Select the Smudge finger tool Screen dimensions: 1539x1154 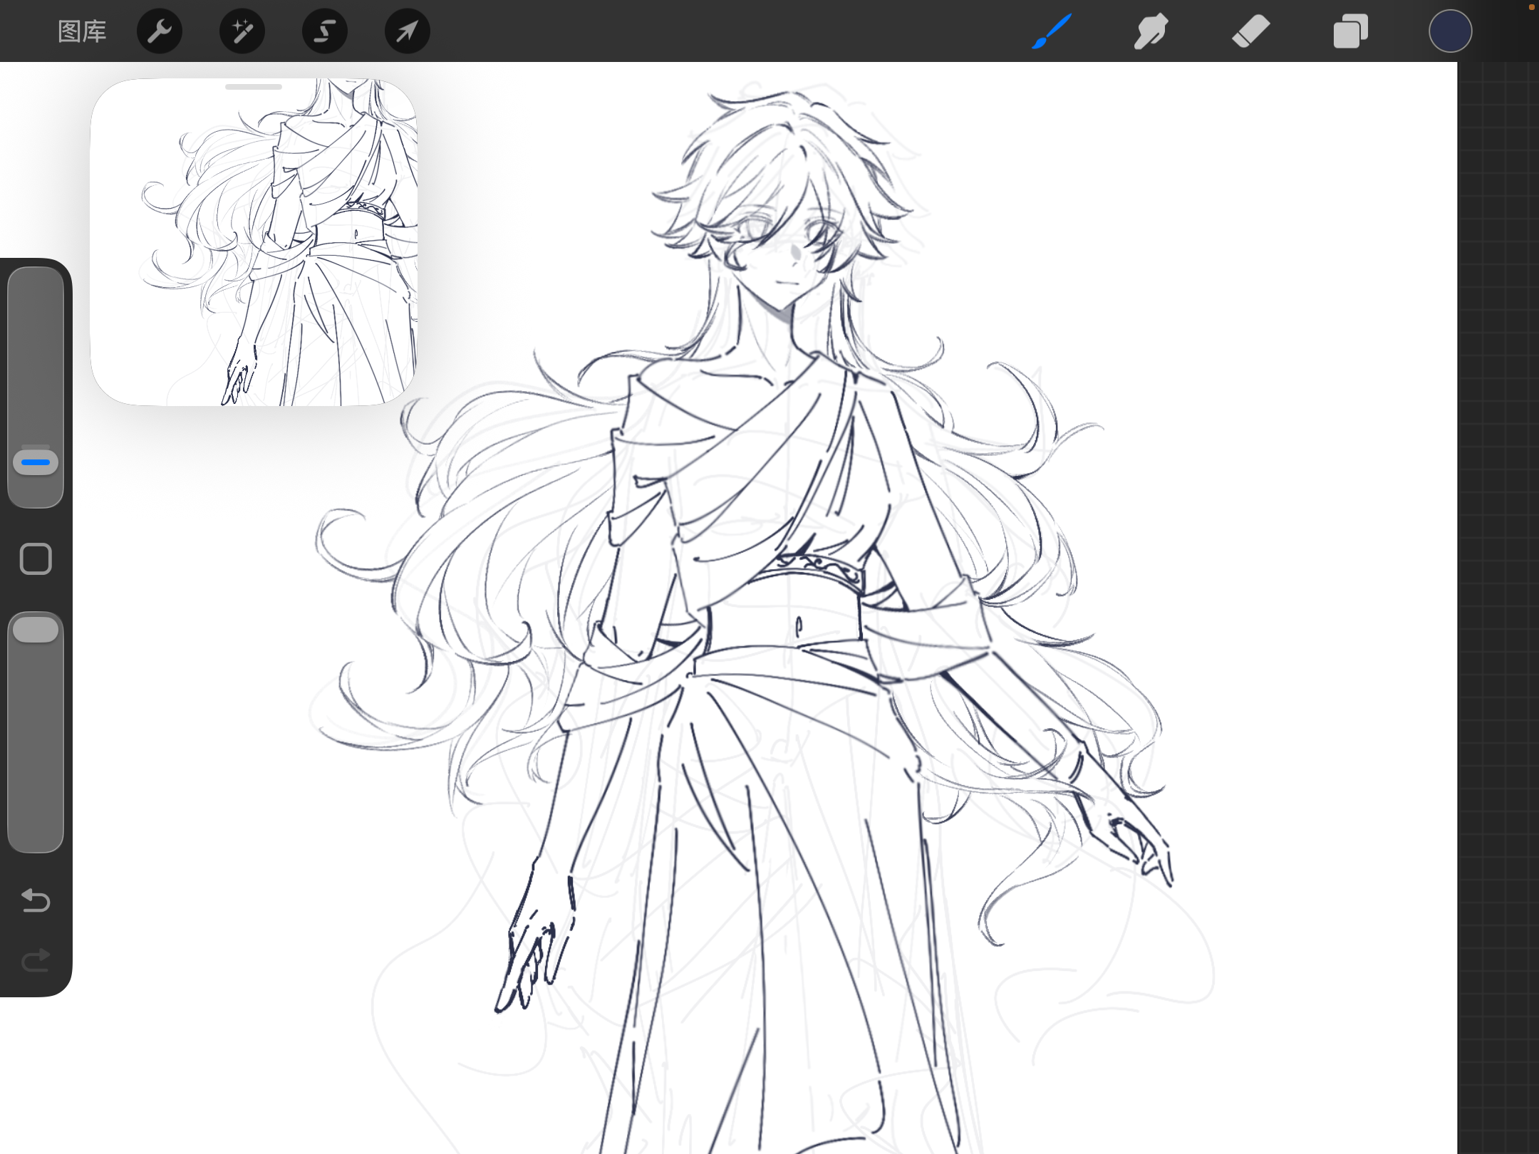(x=1151, y=31)
